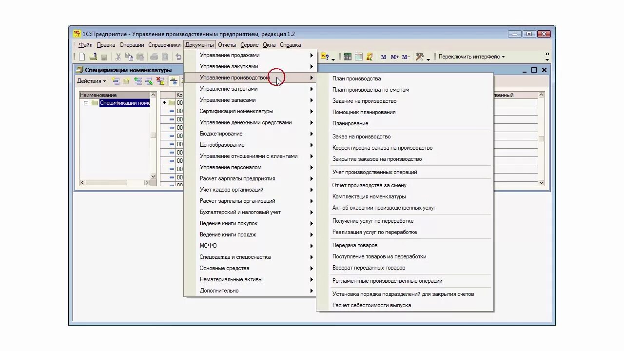624x351 pixels.
Task: Open the 1C help question-mark icon
Action: coord(325,57)
